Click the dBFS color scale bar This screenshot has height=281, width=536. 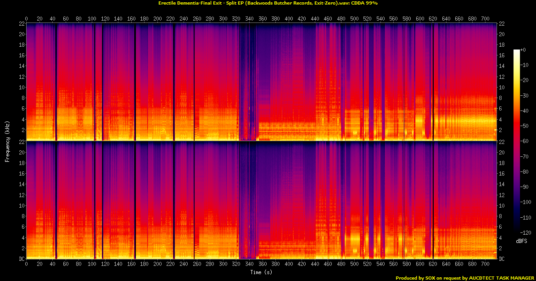coord(516,141)
